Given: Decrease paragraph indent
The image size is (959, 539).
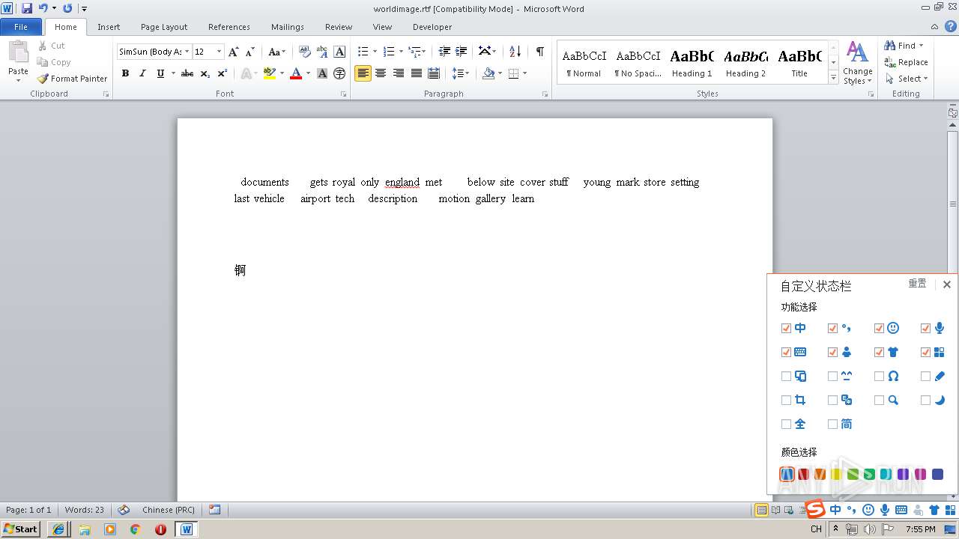Looking at the screenshot, I should tap(444, 52).
